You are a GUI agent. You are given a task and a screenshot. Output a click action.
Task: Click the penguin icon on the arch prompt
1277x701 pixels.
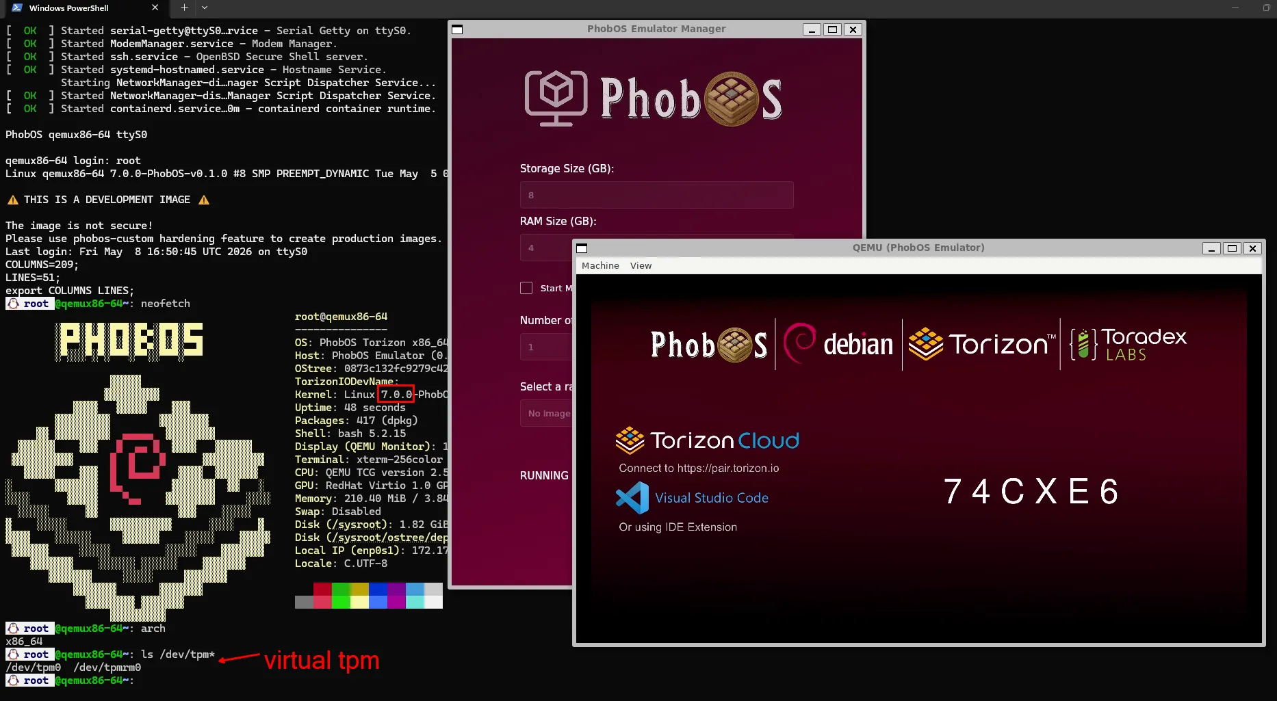[13, 629]
